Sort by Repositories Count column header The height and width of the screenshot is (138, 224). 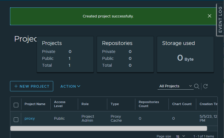click(149, 104)
